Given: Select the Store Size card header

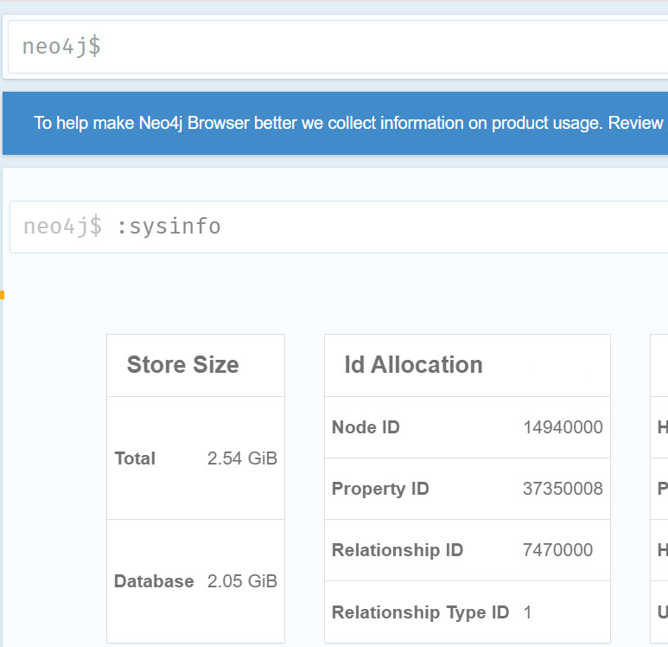Looking at the screenshot, I should [183, 365].
